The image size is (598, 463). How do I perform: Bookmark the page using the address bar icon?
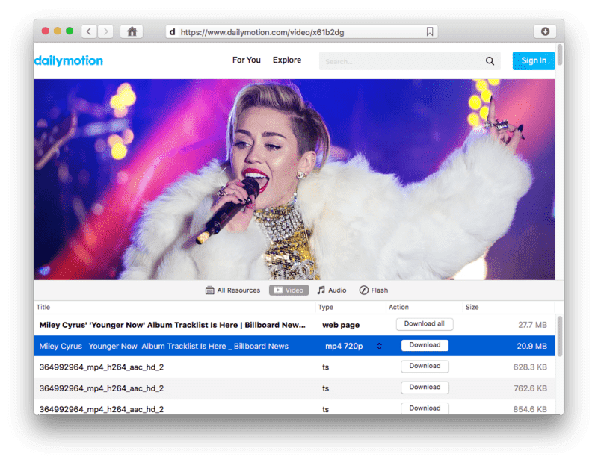[x=428, y=31]
